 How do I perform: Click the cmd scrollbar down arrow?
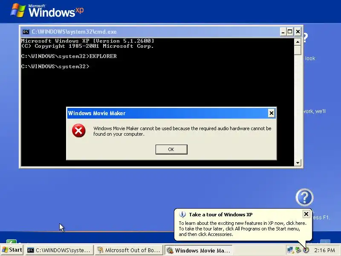(298, 163)
